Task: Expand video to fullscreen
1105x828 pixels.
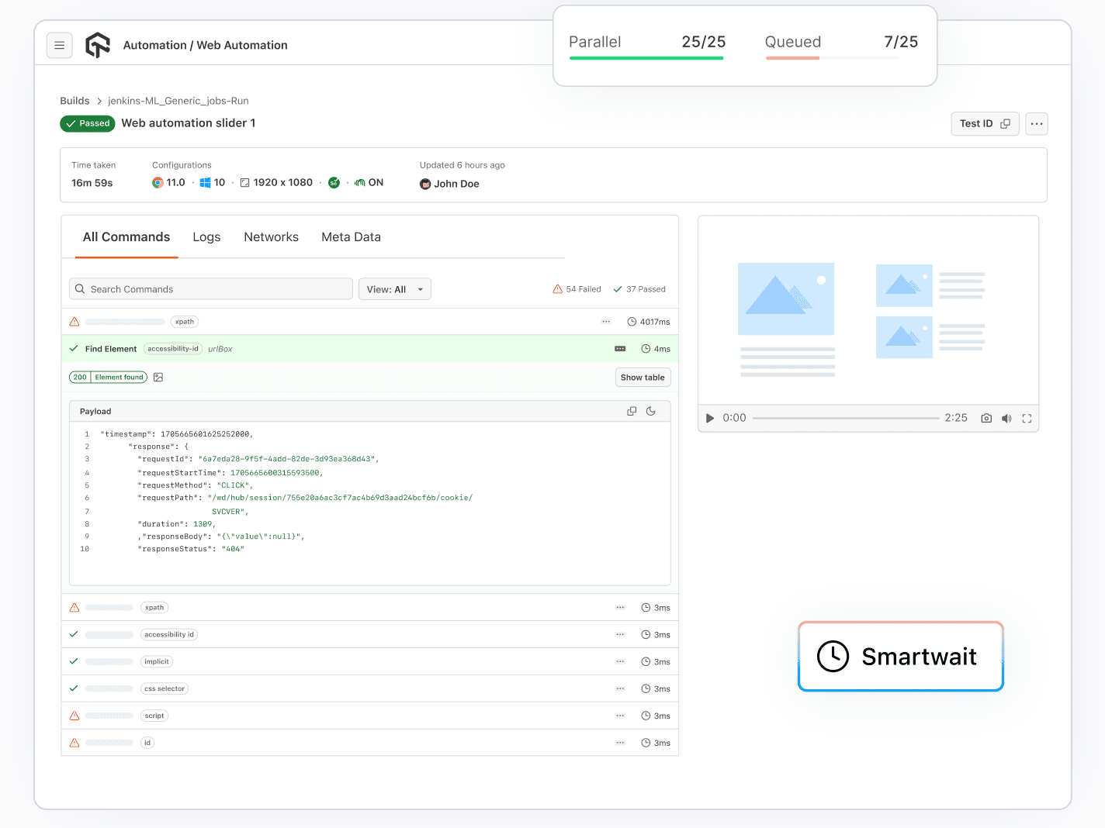Action: (x=1027, y=418)
